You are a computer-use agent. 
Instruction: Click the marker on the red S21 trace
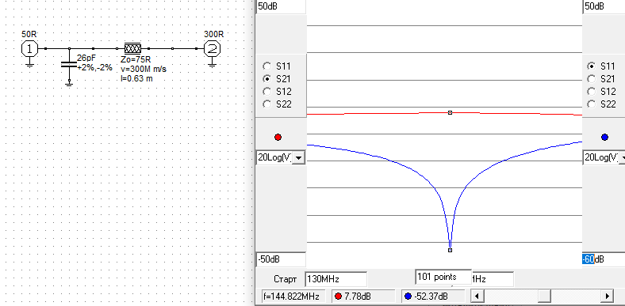(450, 113)
